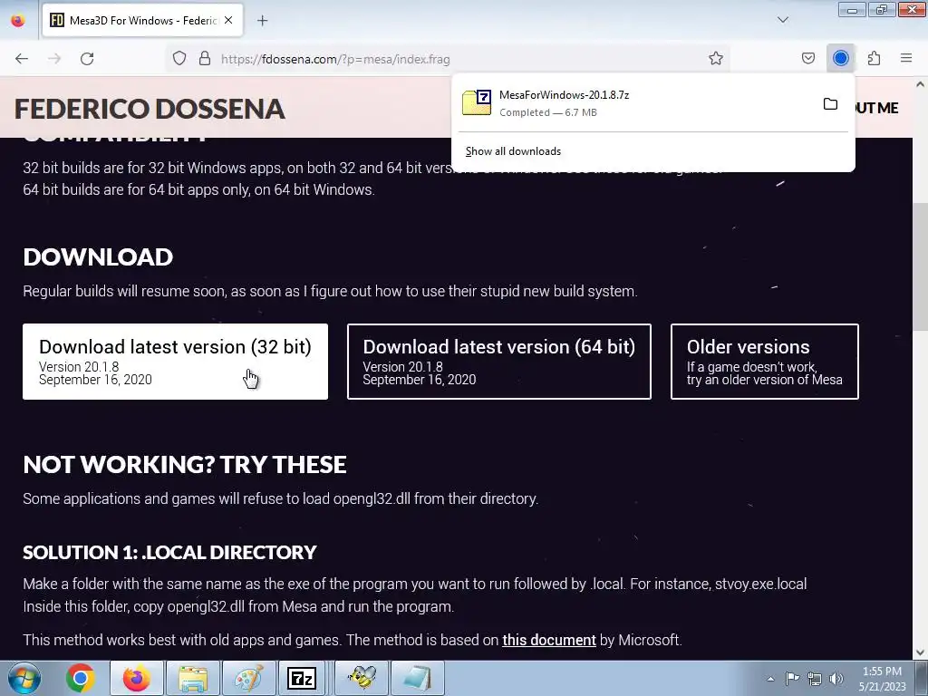The width and height of the screenshot is (928, 696).
Task: Open a new tab with plus button
Action: [x=262, y=21]
